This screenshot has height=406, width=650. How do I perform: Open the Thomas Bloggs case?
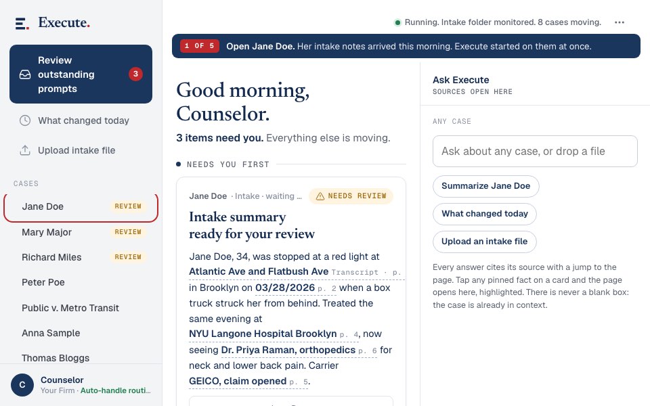click(81, 358)
